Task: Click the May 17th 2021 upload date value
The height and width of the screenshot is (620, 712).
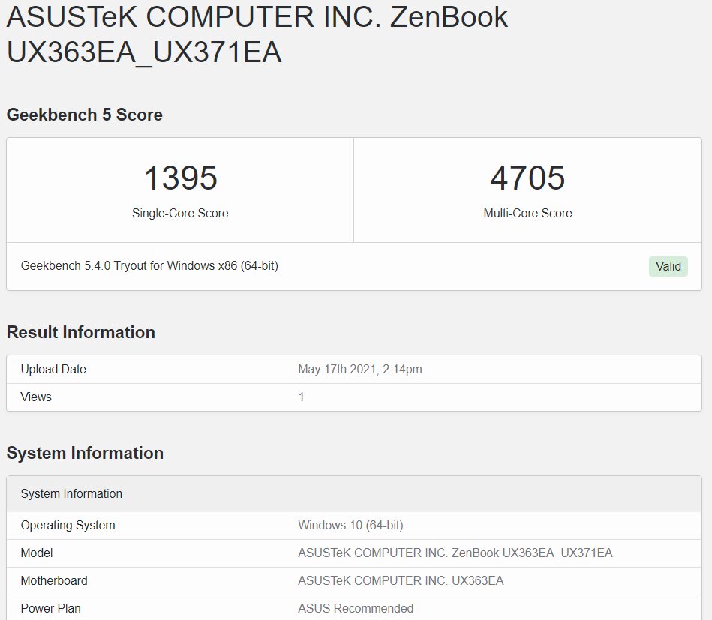Action: coord(359,369)
